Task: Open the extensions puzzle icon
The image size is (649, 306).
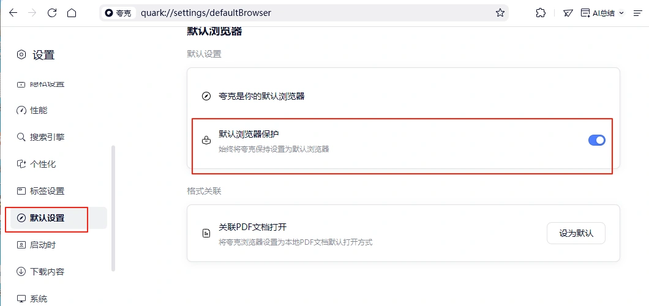Action: click(541, 13)
